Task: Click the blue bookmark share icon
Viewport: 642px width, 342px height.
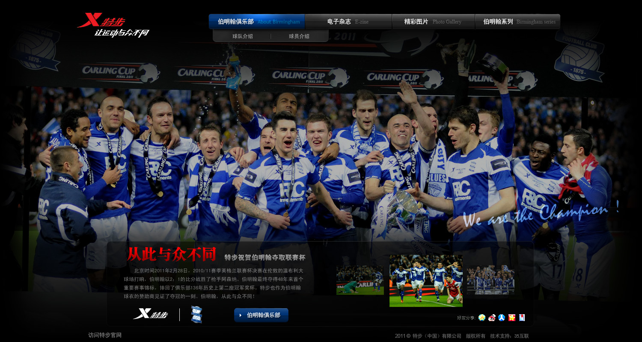Action: click(522, 318)
